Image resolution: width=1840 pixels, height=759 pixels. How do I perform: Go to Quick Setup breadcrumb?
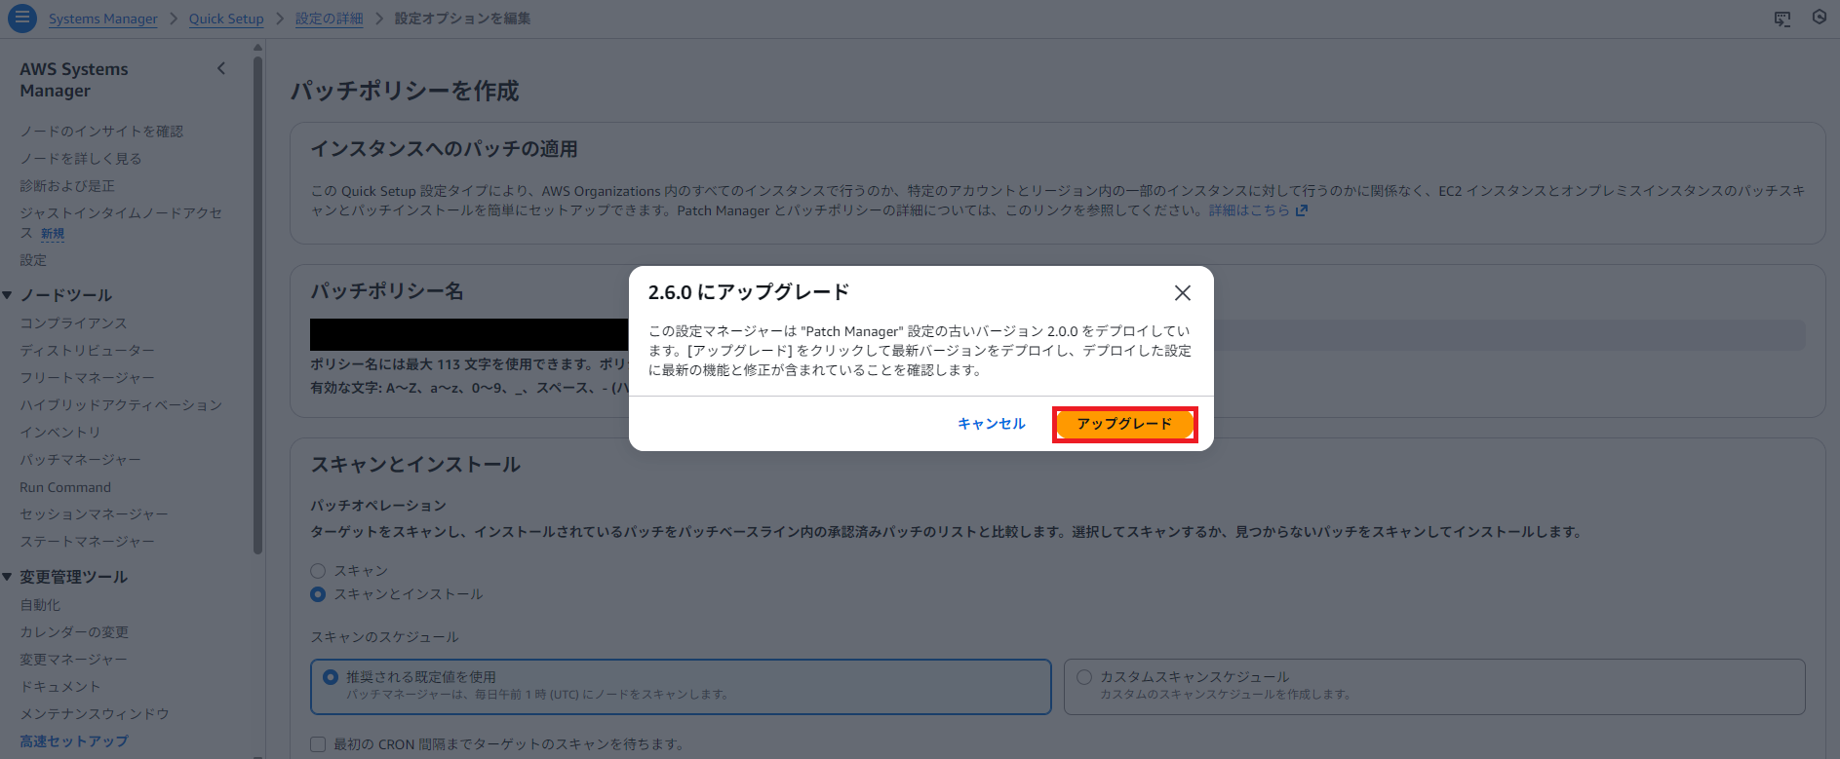226,19
